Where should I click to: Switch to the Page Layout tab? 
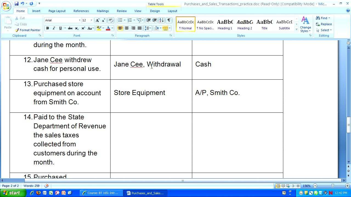coord(57,11)
